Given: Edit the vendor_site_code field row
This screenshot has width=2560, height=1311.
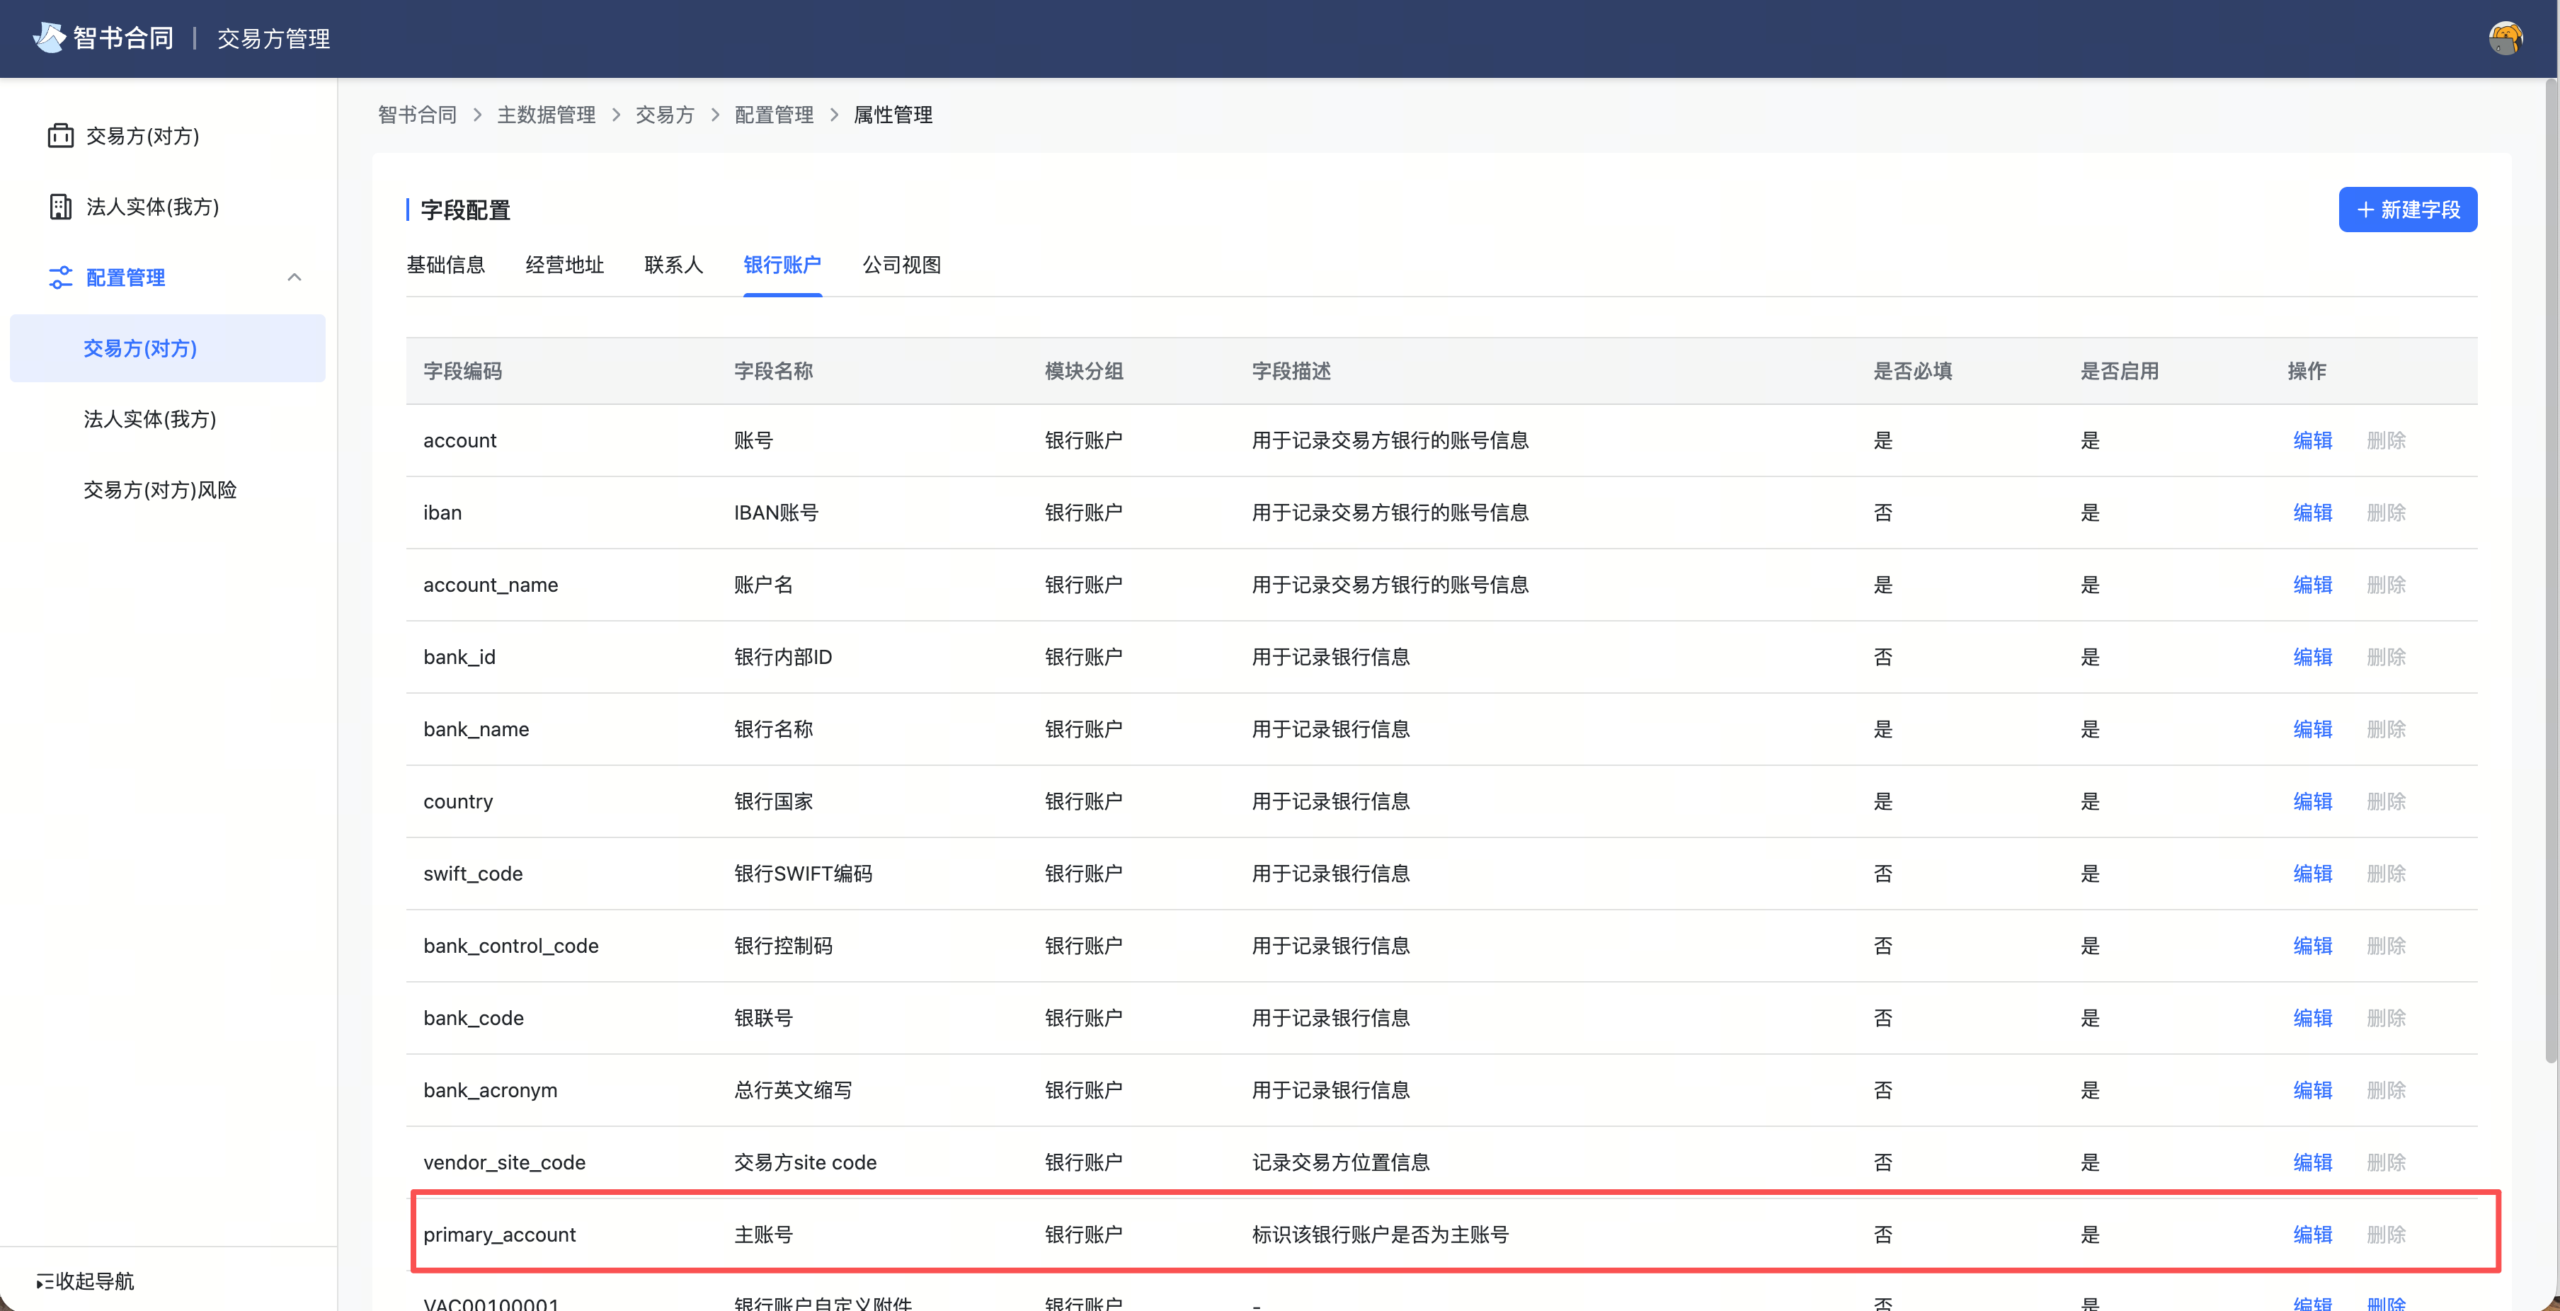Looking at the screenshot, I should click(x=2312, y=1162).
